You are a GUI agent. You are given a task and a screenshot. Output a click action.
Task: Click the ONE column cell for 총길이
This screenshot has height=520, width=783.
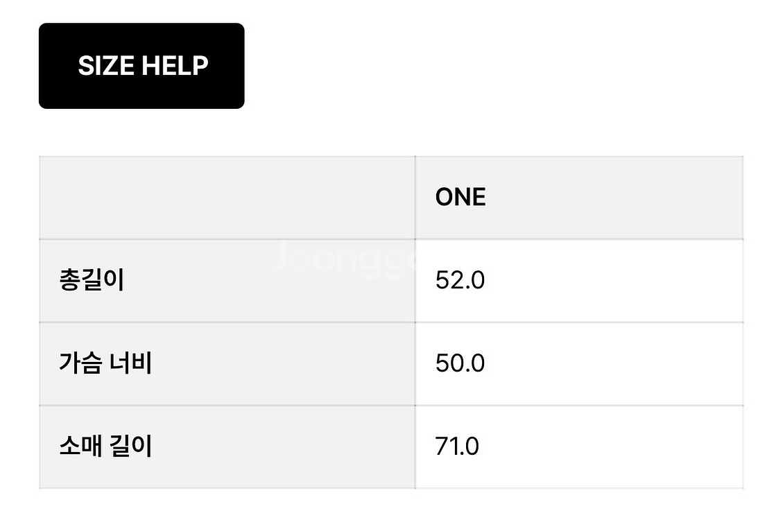click(x=579, y=280)
